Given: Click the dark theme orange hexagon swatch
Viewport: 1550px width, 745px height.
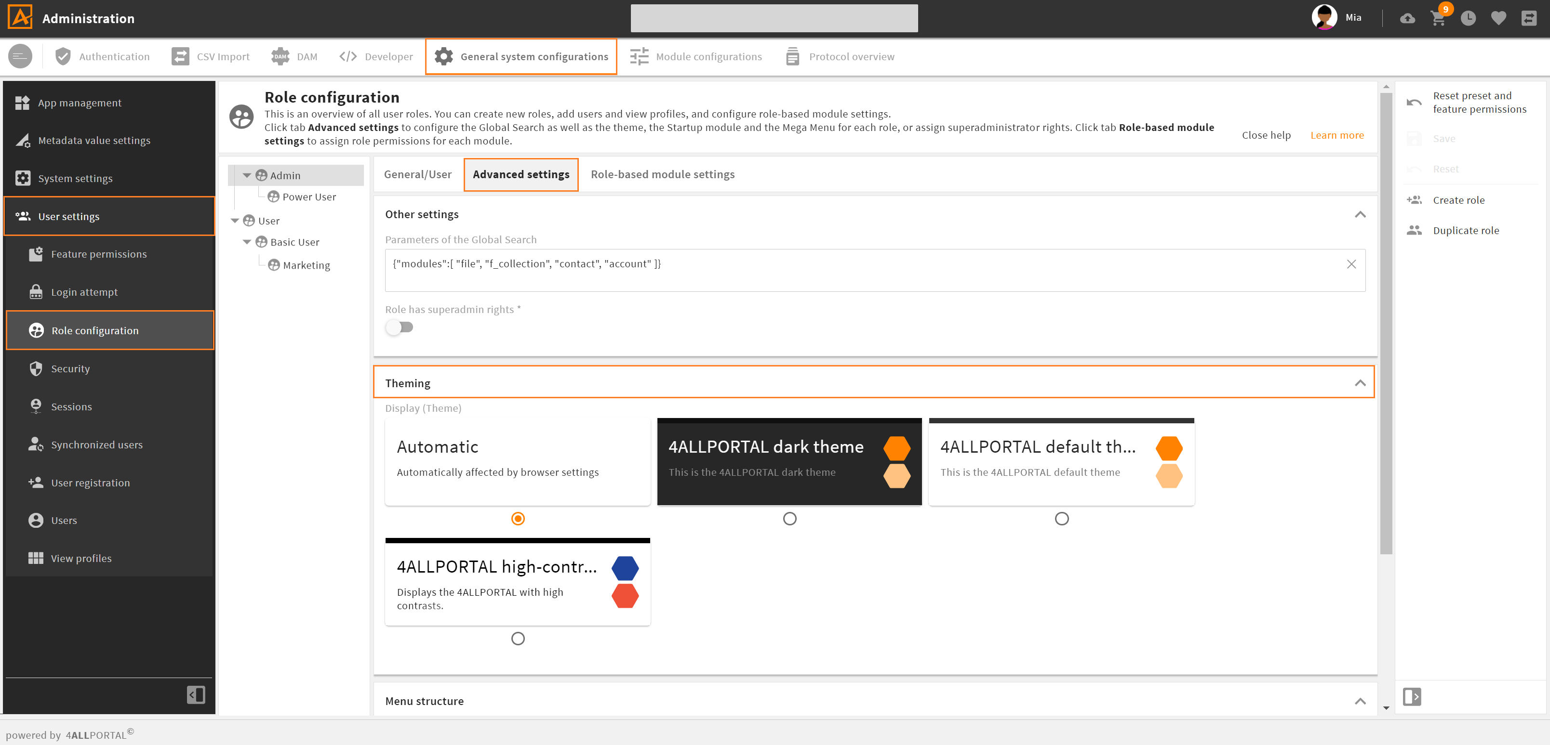Looking at the screenshot, I should point(896,448).
